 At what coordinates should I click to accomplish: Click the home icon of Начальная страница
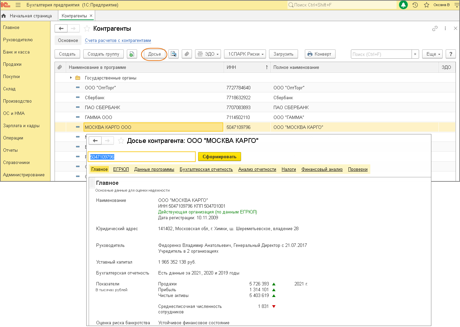tap(4, 16)
